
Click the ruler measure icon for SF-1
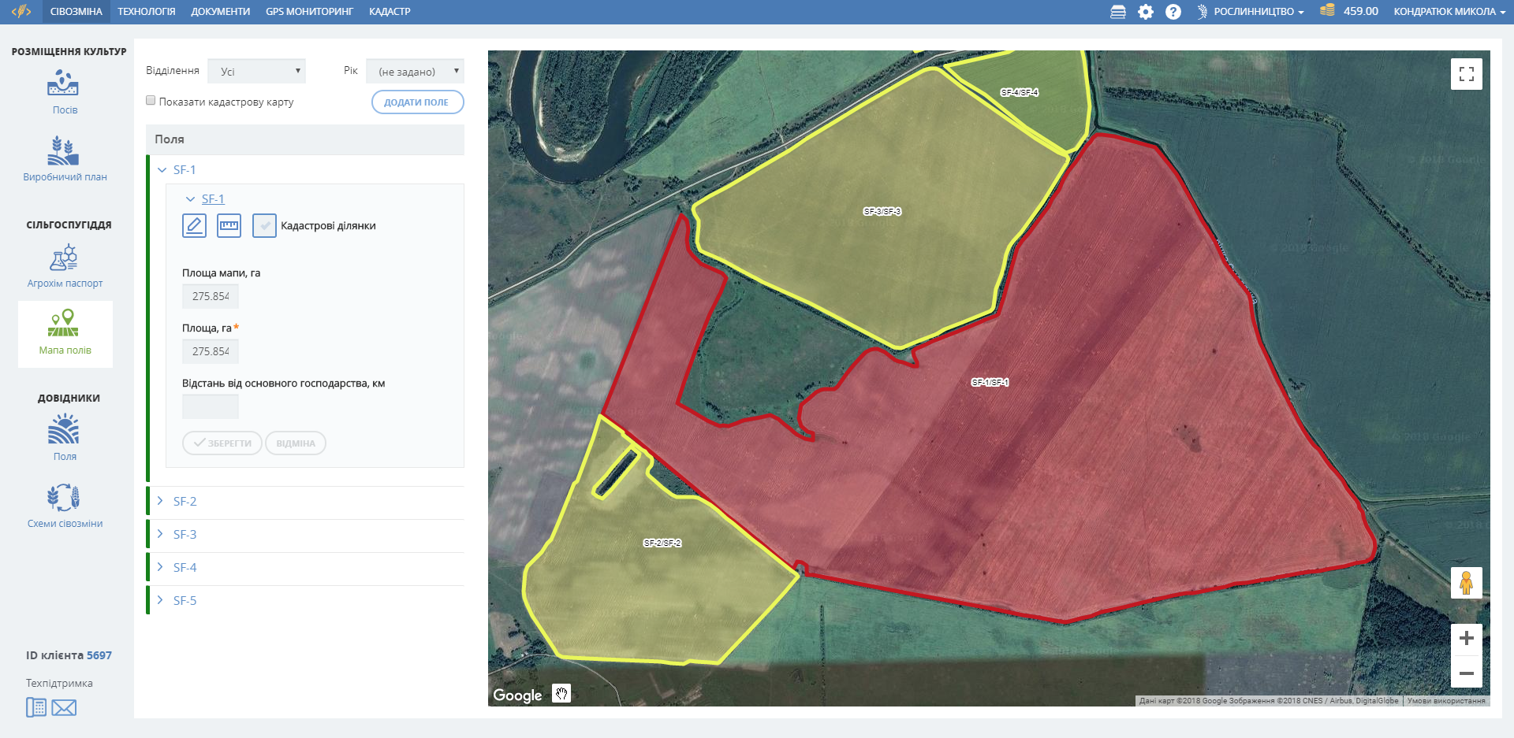click(229, 226)
